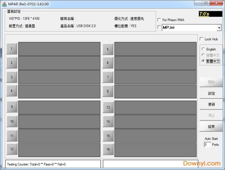Enable the Lock Hub option
Screen dimensions: 225x170
coord(201,39)
